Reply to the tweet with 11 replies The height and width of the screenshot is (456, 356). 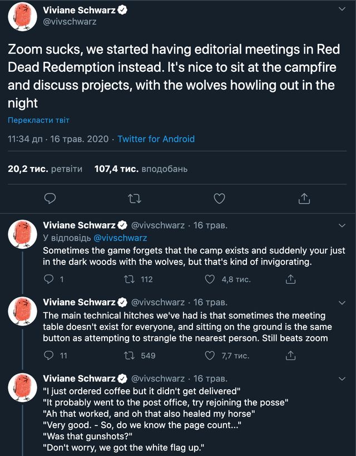[50, 355]
